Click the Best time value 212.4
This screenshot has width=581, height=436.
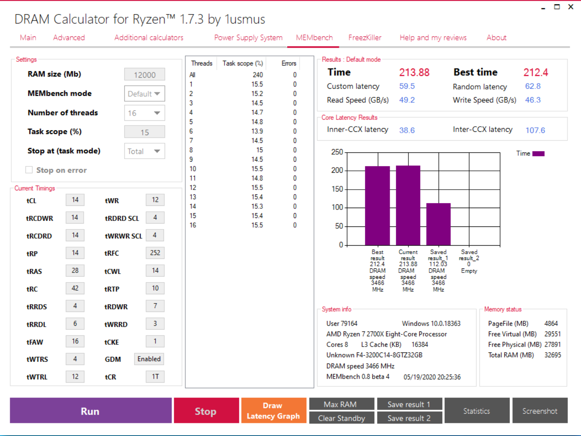pyautogui.click(x=536, y=72)
